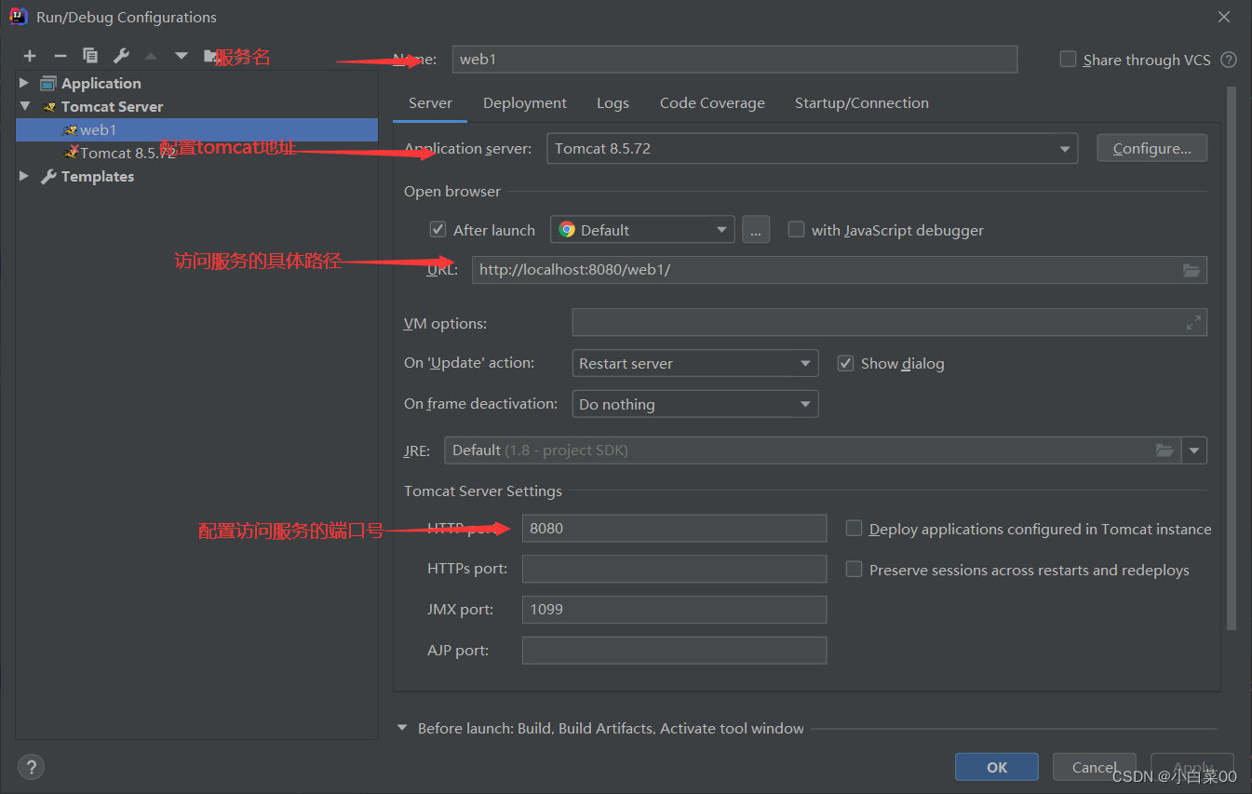
Task: Open On frame deactivation dropdown
Action: pos(694,404)
